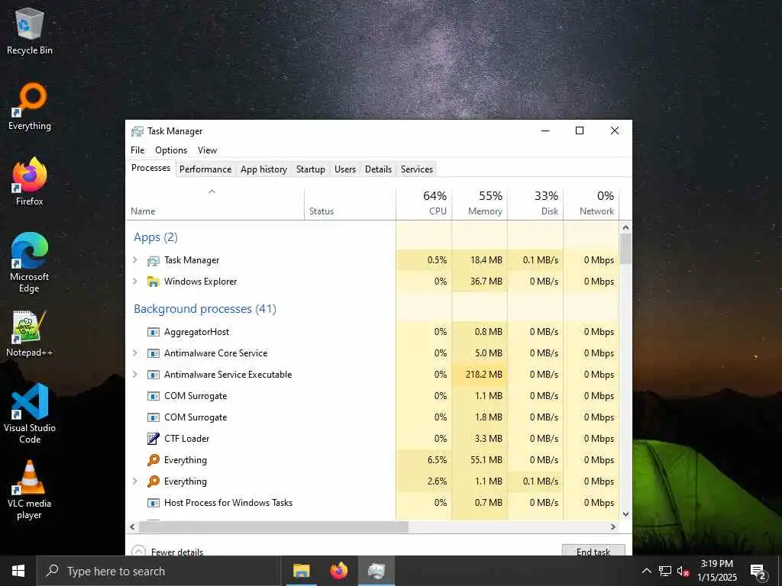Switch to the Startup tab
782x586 pixels.
[311, 169]
